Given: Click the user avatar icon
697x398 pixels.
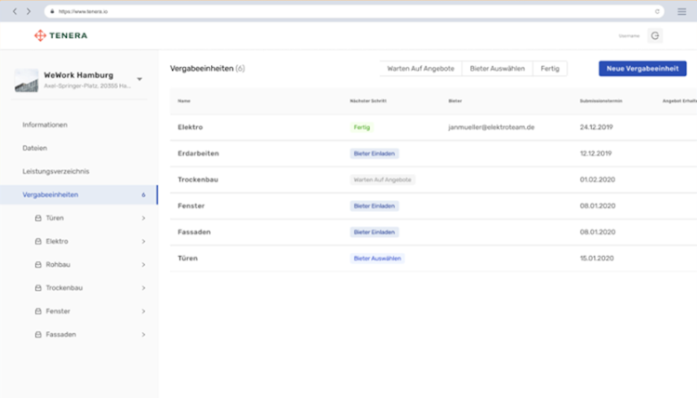Looking at the screenshot, I should pyautogui.click(x=655, y=35).
